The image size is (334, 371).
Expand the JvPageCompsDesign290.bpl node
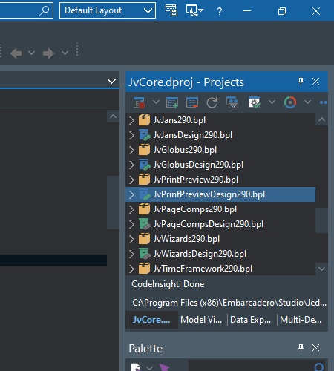[x=131, y=224]
